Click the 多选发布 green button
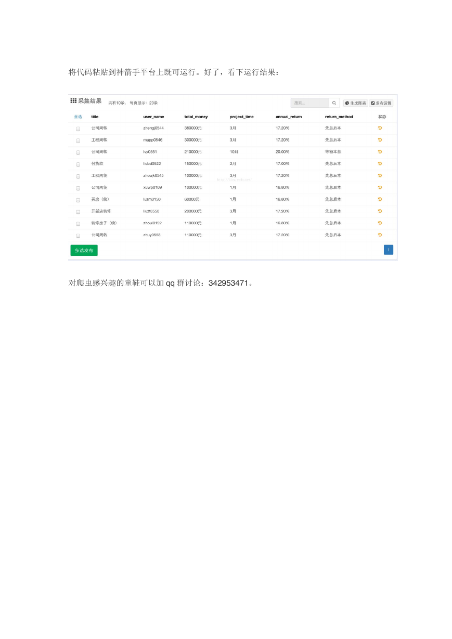This screenshot has width=452, height=639. tap(84, 250)
